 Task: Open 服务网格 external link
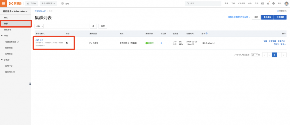point(10,72)
